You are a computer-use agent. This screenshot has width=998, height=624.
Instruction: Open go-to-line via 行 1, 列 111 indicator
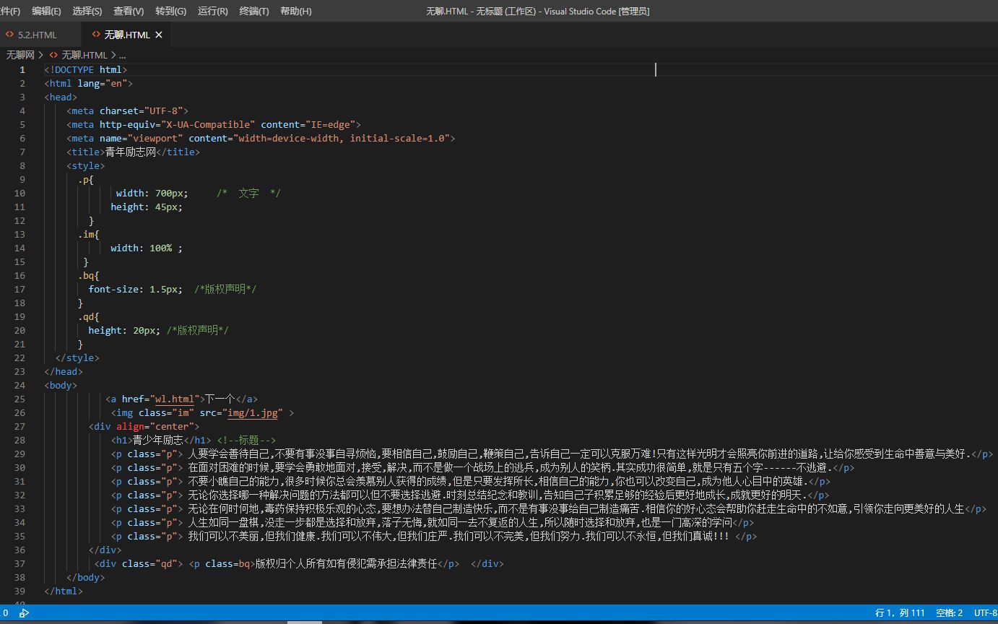click(900, 612)
